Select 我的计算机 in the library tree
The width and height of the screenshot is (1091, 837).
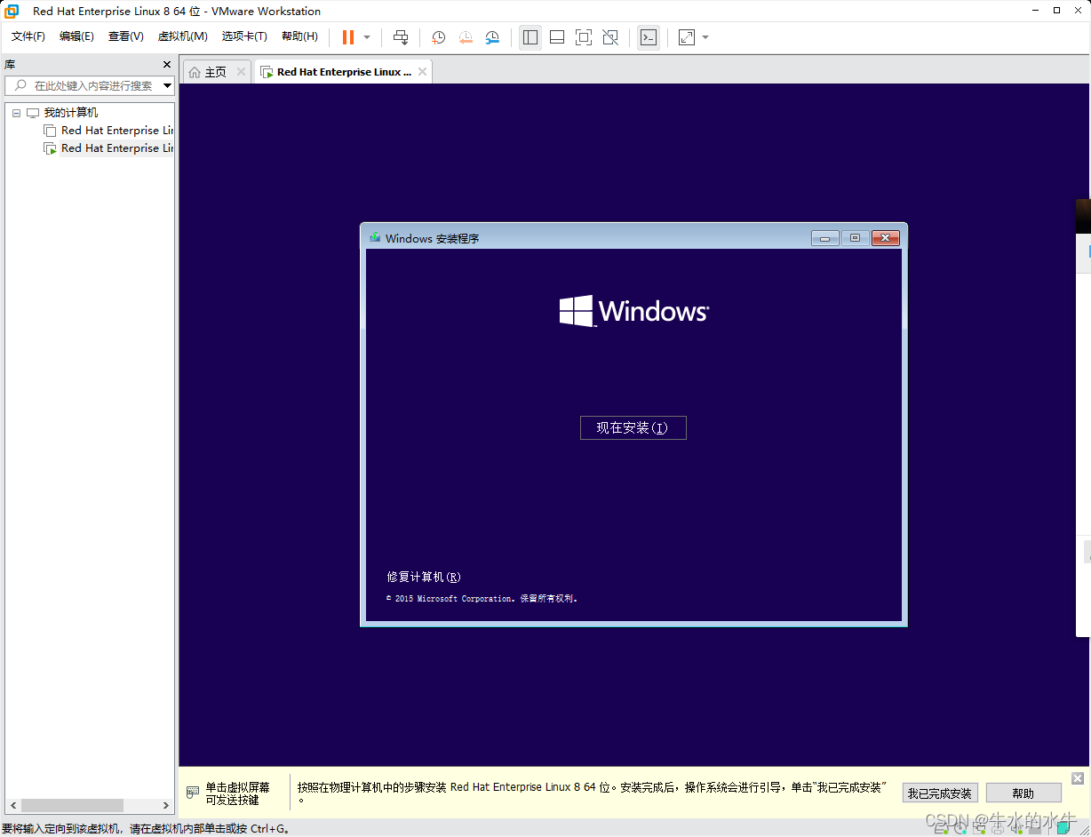(x=71, y=113)
